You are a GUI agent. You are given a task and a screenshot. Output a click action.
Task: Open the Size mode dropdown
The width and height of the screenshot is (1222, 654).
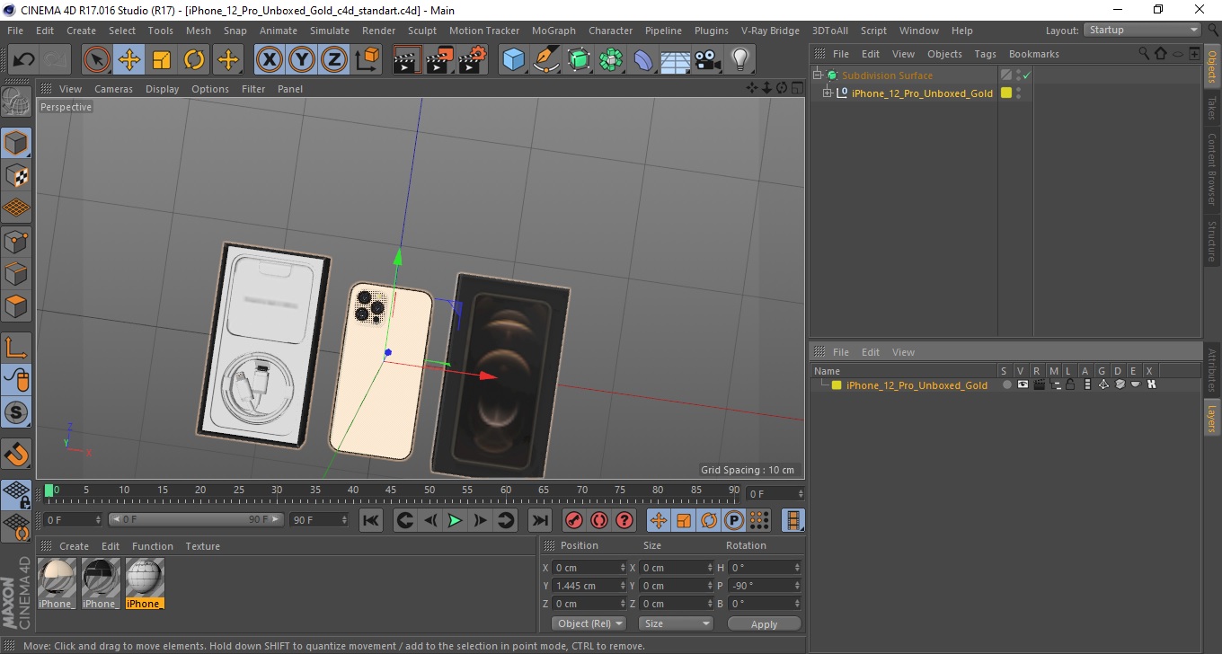click(676, 623)
